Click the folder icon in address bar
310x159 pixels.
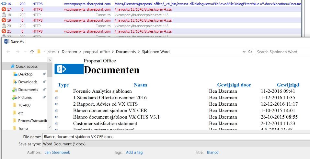[39, 51]
